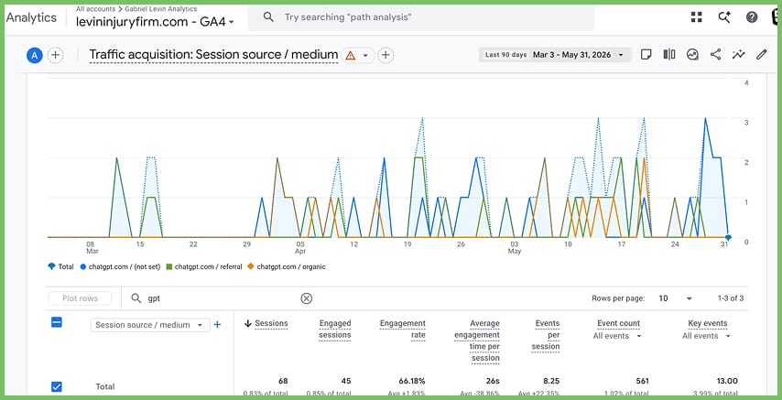Screen dimensions: 782x400
Task: Click the 'Gabriel Levin Analytics' breadcrumb
Action: [x=161, y=9]
